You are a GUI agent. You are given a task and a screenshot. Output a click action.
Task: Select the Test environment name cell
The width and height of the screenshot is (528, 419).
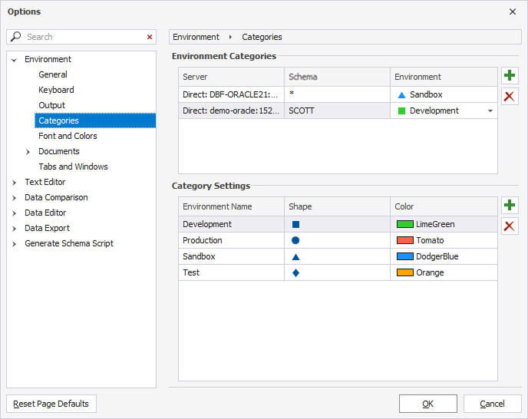pos(231,273)
